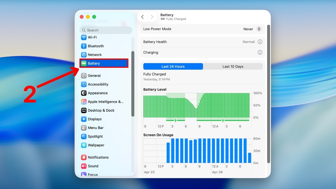
Task: Click the Yesterday, 6:14 PM timestamp
Action: pos(157,80)
